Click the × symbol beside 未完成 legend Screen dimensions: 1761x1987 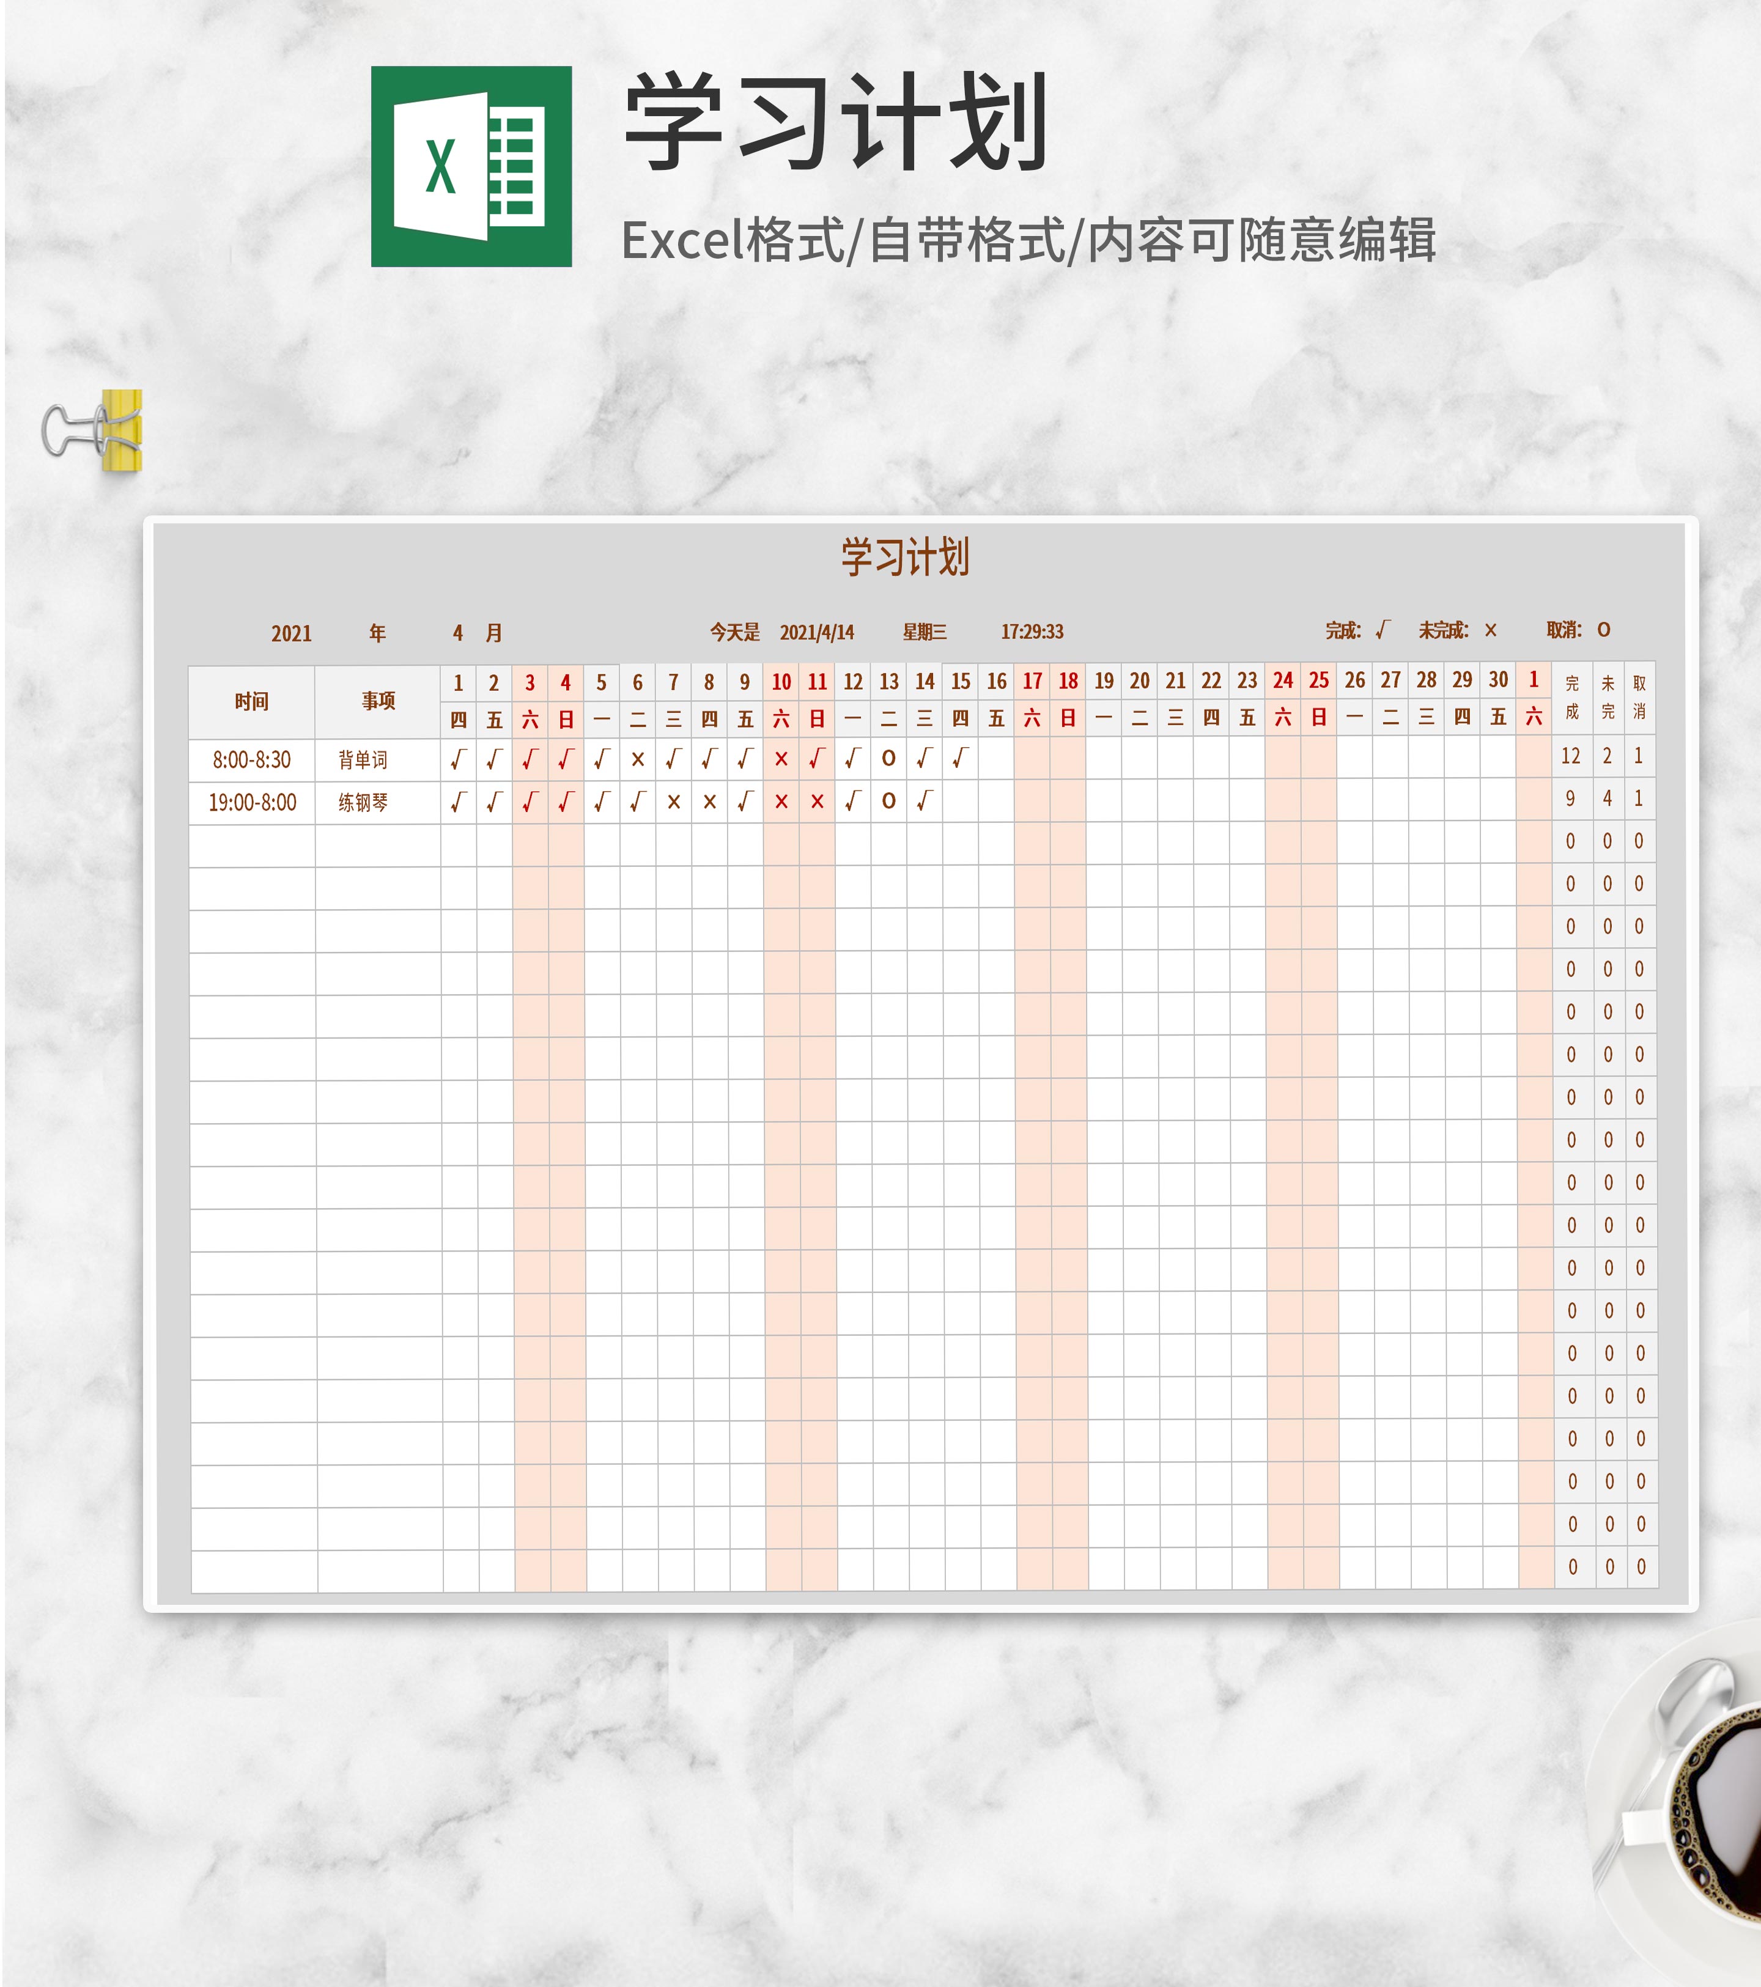point(1491,630)
